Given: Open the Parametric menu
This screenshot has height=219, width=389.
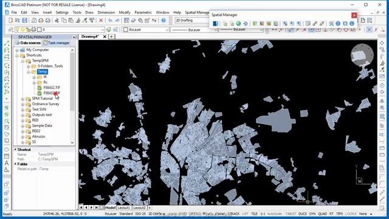Looking at the screenshot, I should coord(143,12).
